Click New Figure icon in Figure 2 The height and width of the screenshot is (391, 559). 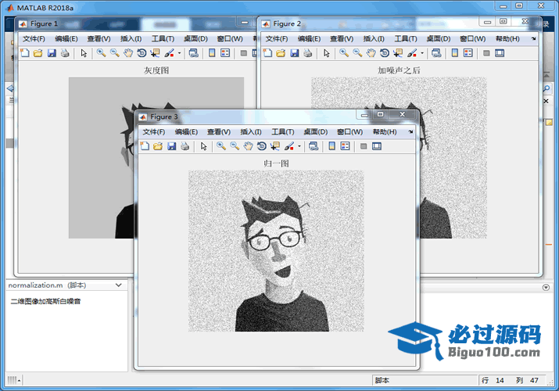[267, 53]
